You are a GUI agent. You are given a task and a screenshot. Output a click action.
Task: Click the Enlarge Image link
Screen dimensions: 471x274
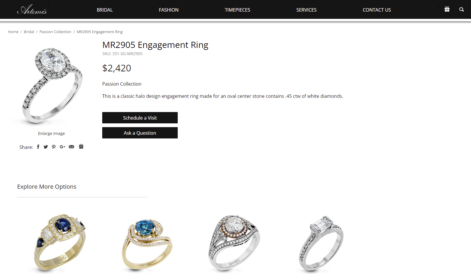point(51,134)
